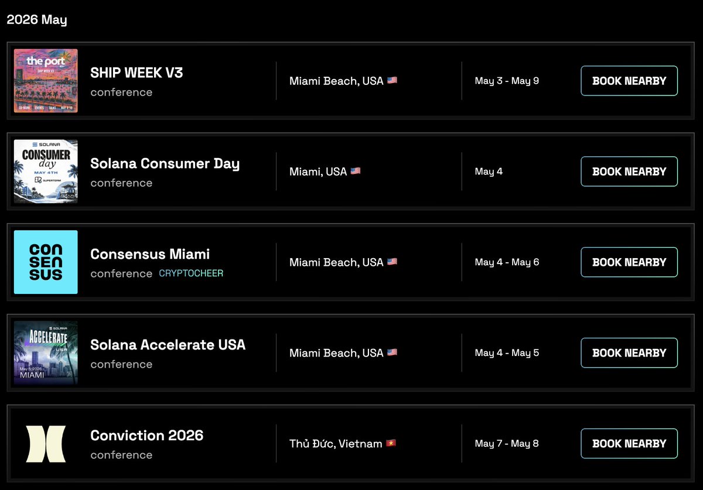Click 'conference' label under Consensus Miami
The height and width of the screenshot is (490, 703).
[121, 273]
